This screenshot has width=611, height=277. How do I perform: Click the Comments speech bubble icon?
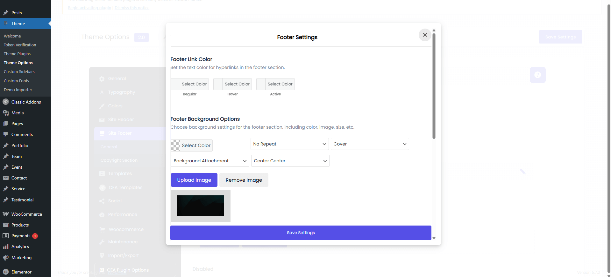point(6,134)
